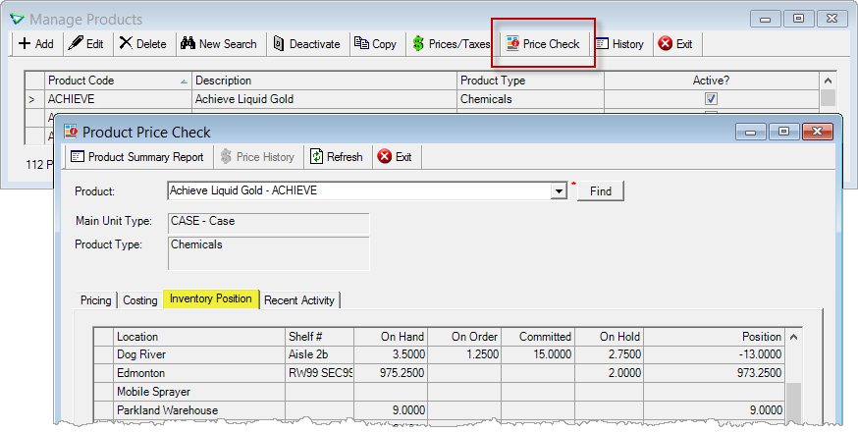Open Product Summary Report

pyautogui.click(x=137, y=157)
